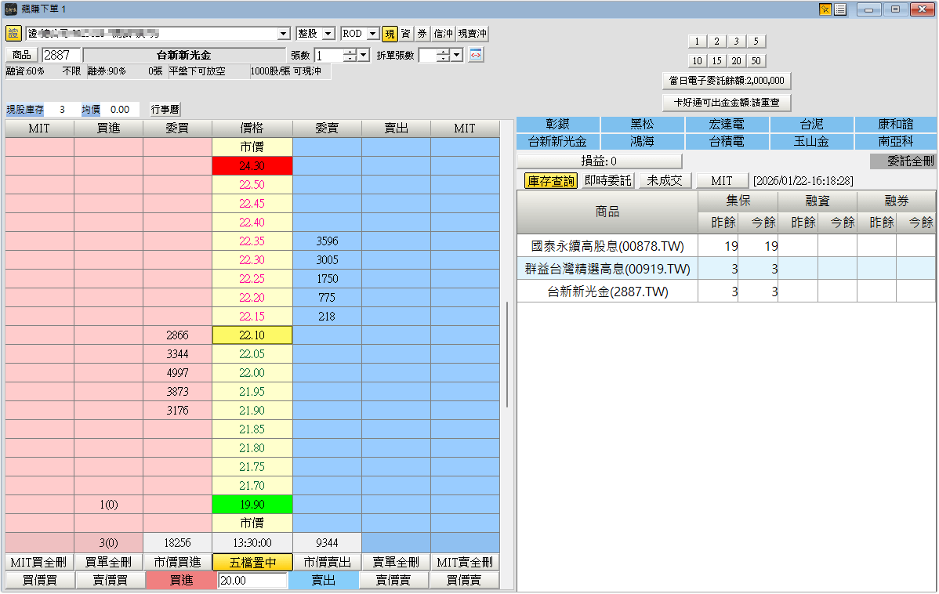Open the 行事曆 calendar button
939x594 pixels.
165,110
